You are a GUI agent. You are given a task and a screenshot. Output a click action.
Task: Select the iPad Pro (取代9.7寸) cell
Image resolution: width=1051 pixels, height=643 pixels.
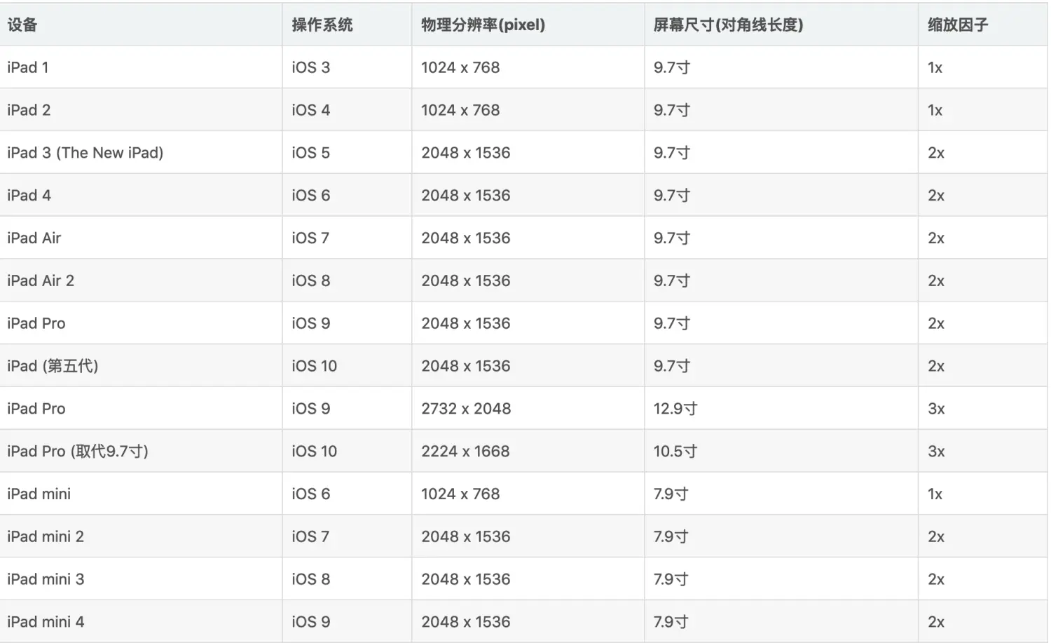coord(78,452)
